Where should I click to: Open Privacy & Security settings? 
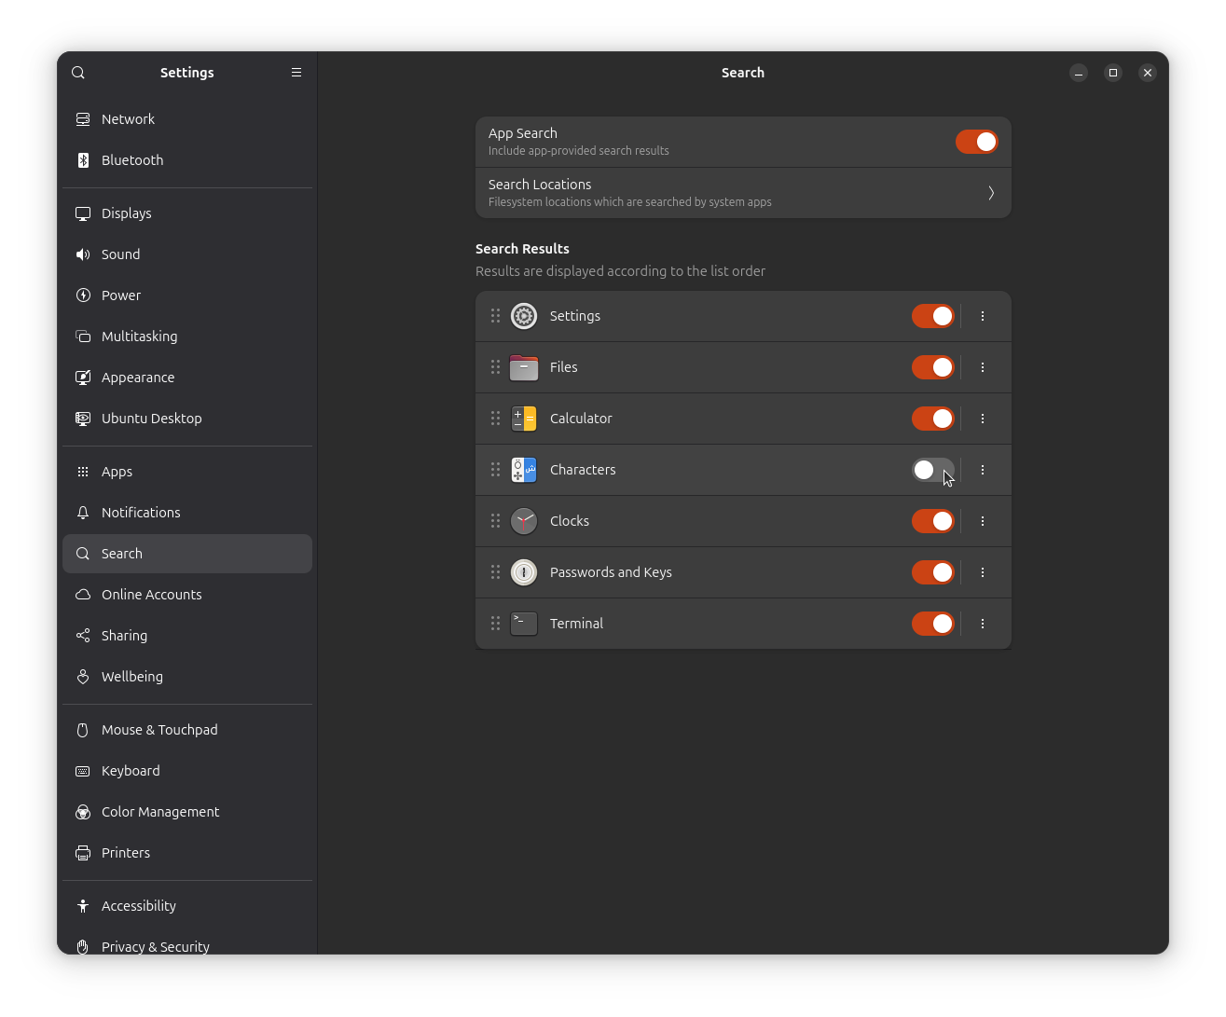pyautogui.click(x=155, y=945)
